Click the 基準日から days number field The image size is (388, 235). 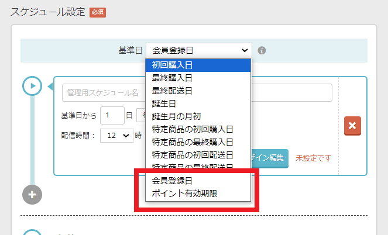tap(112, 115)
